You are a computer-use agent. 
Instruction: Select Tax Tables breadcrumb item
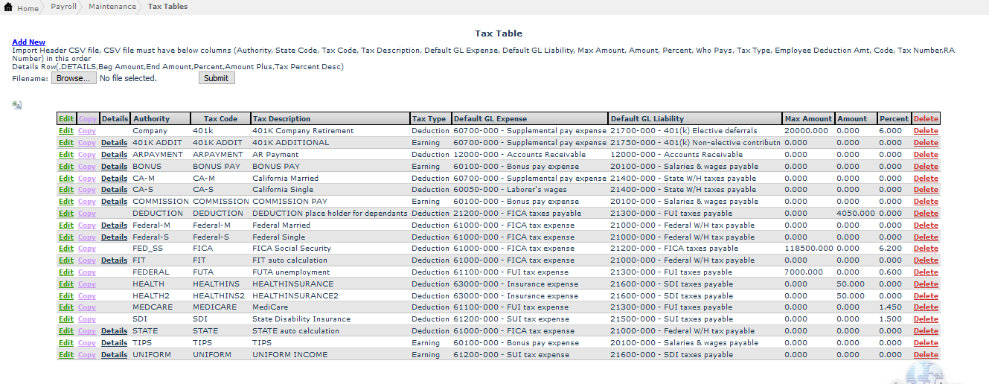[167, 7]
